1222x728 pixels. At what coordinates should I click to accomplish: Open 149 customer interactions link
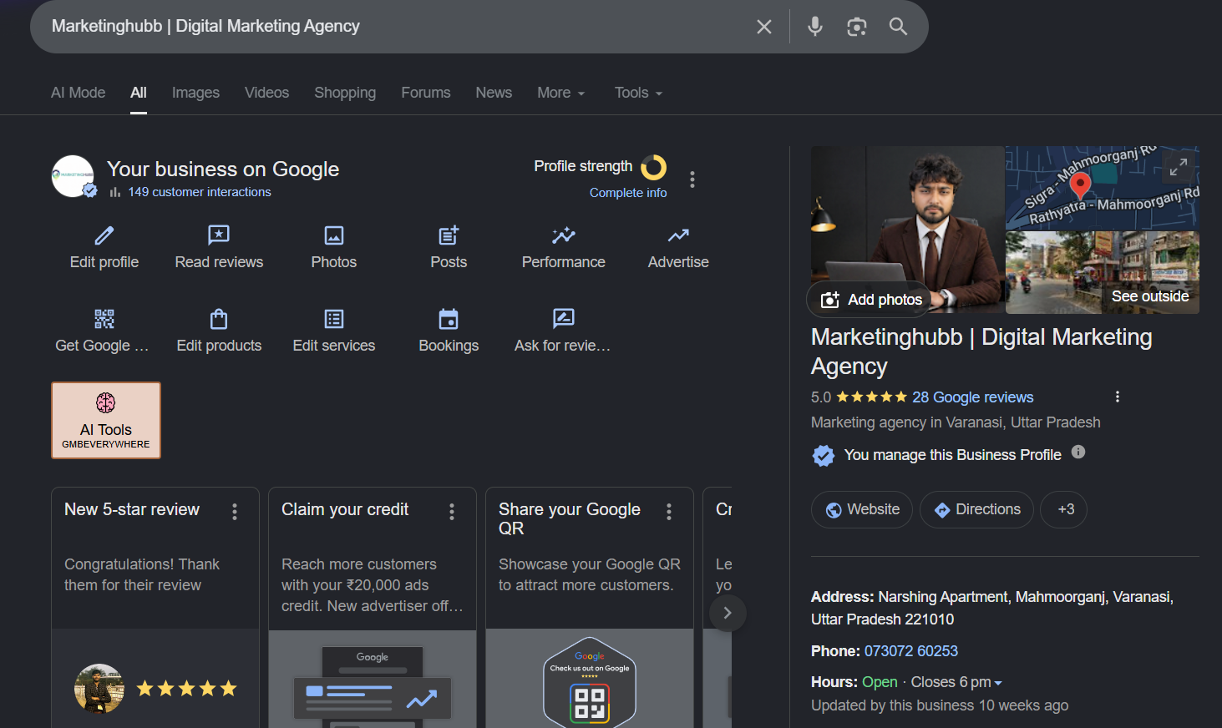click(x=199, y=192)
